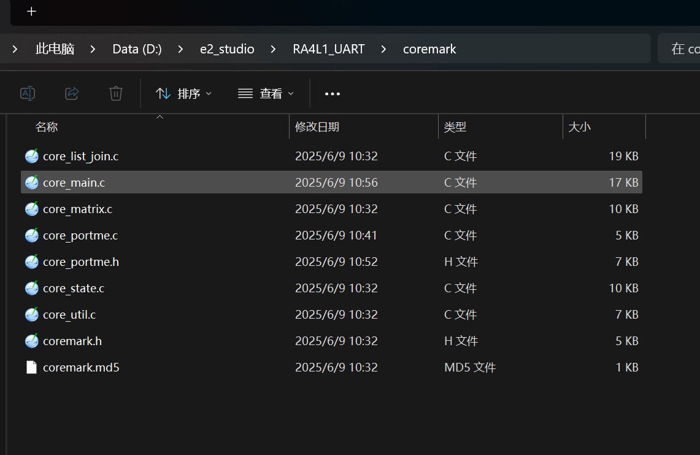
Task: Open the 查看 view dropdown
Action: click(x=266, y=93)
